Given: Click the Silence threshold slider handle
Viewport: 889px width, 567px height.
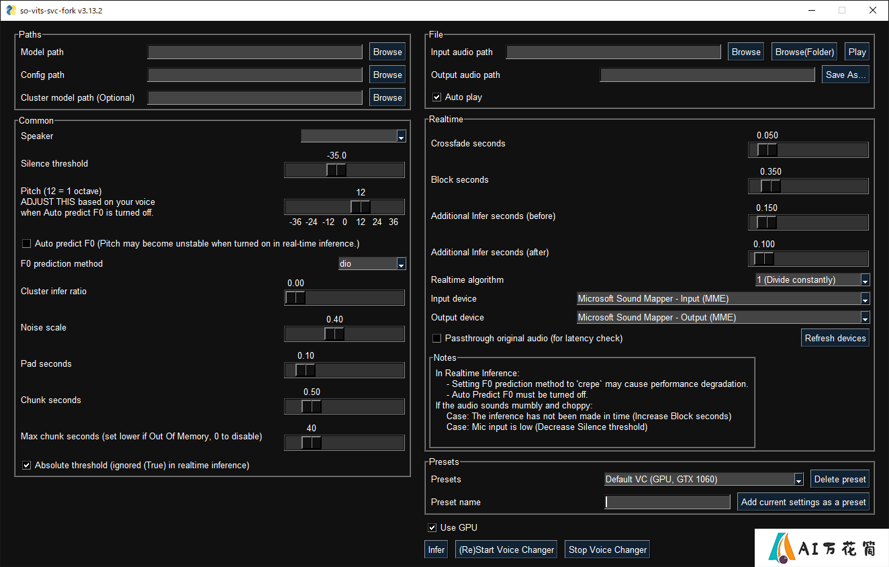Looking at the screenshot, I should point(336,170).
